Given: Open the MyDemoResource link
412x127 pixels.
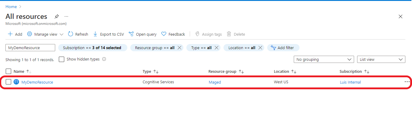Looking at the screenshot, I should [x=37, y=82].
